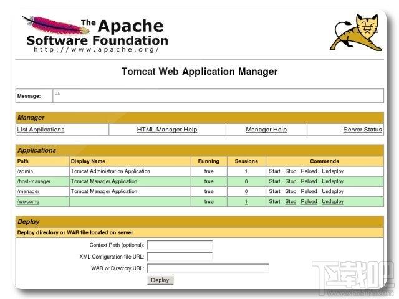This screenshot has width=399, height=299.
Task: Click the Tomcat Web Application Manager heading
Action: (199, 72)
